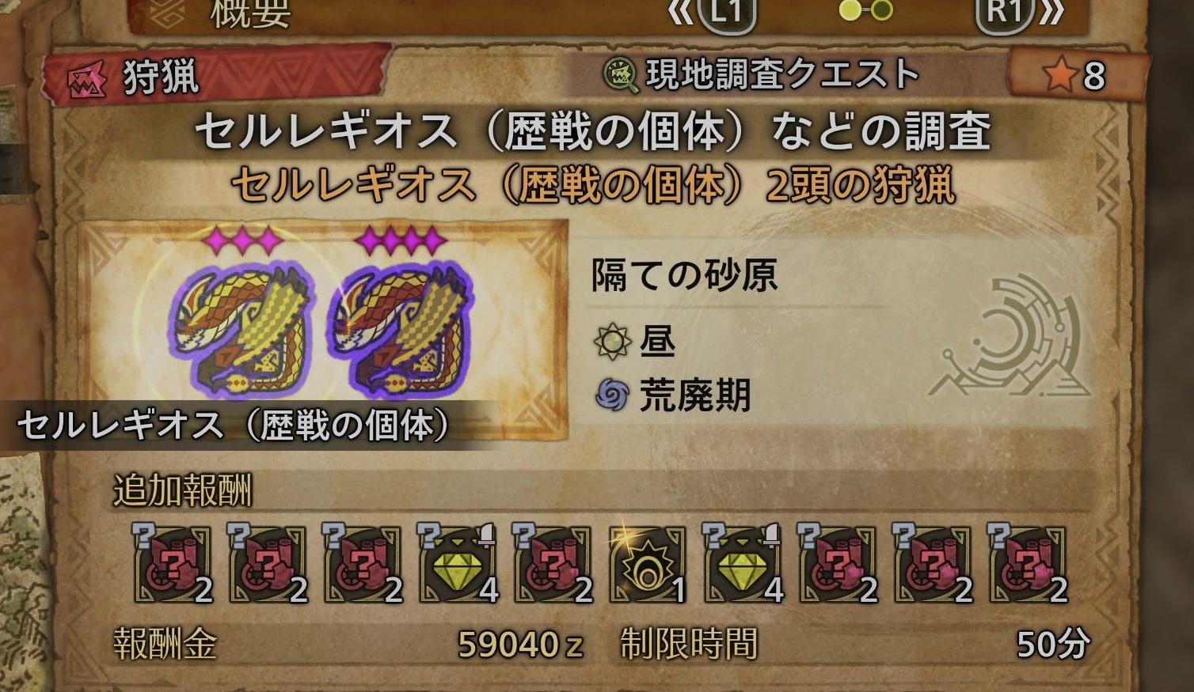Click the 59040z reward money value
The height and width of the screenshot is (692, 1194).
520,645
